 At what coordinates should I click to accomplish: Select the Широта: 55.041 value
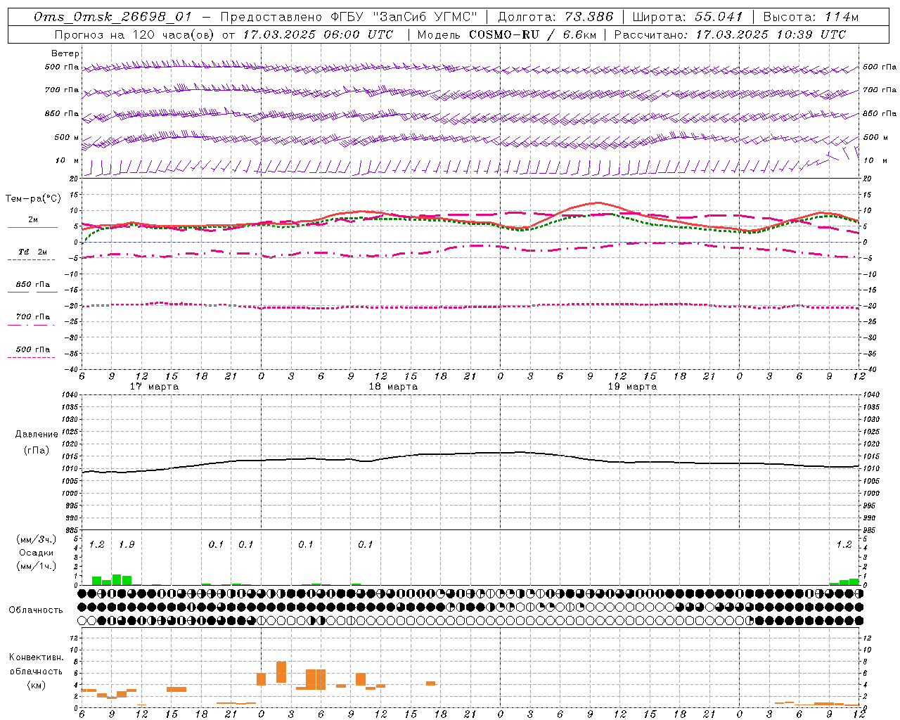688,17
